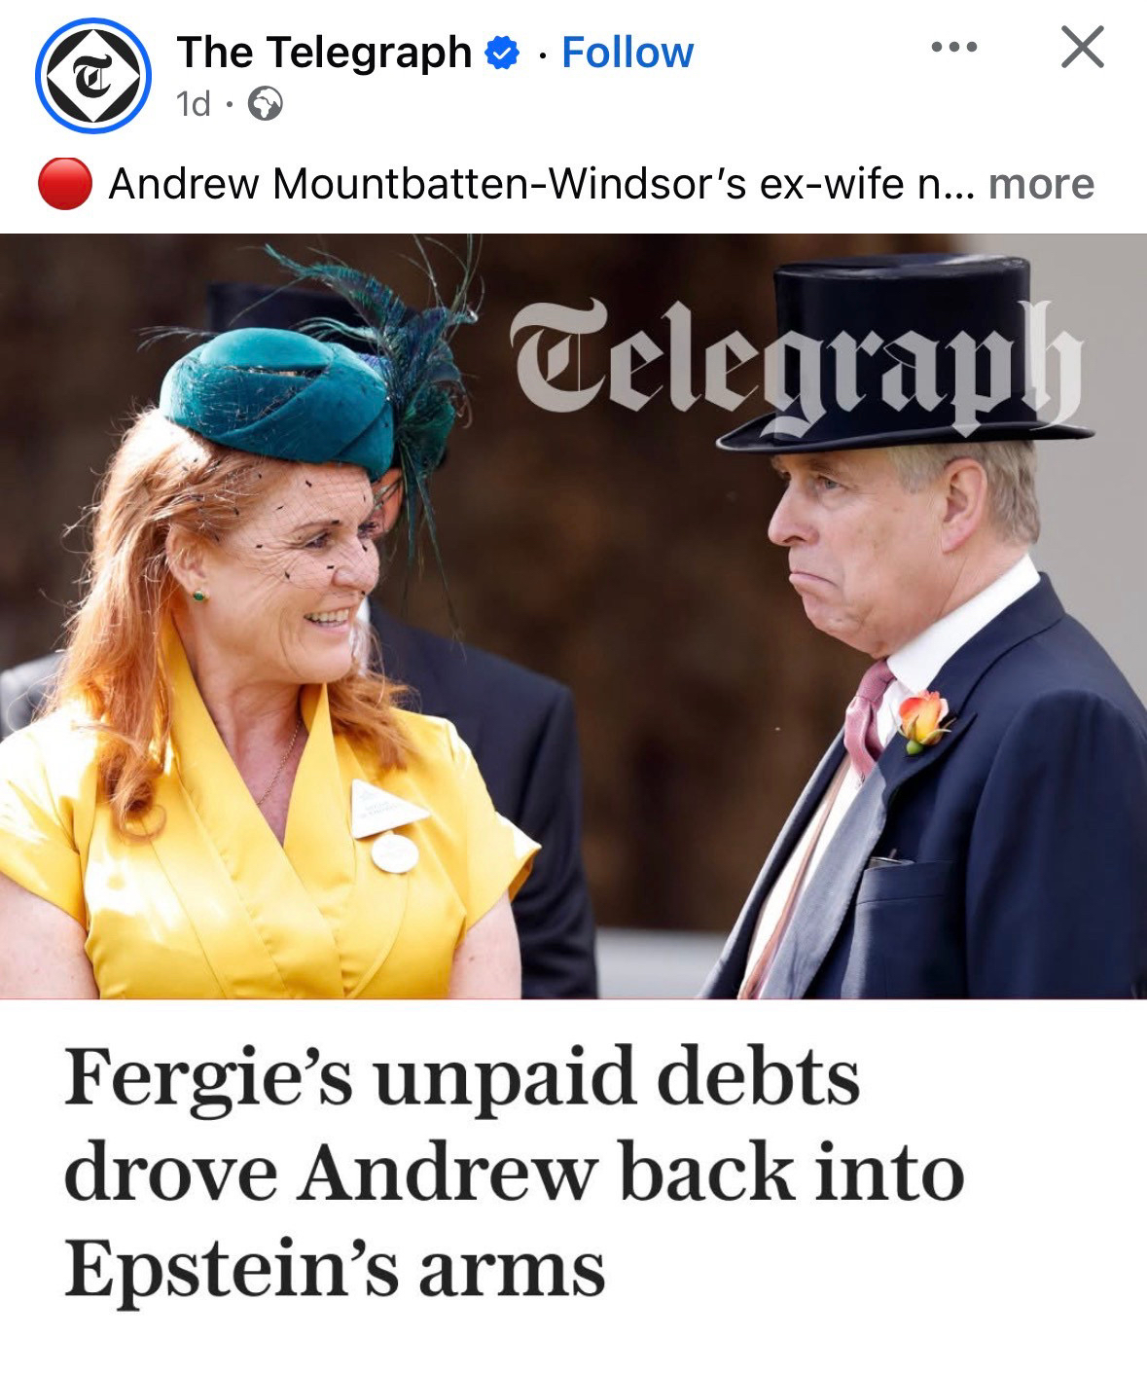
Task: Close the post with the X
Action: (x=1082, y=48)
